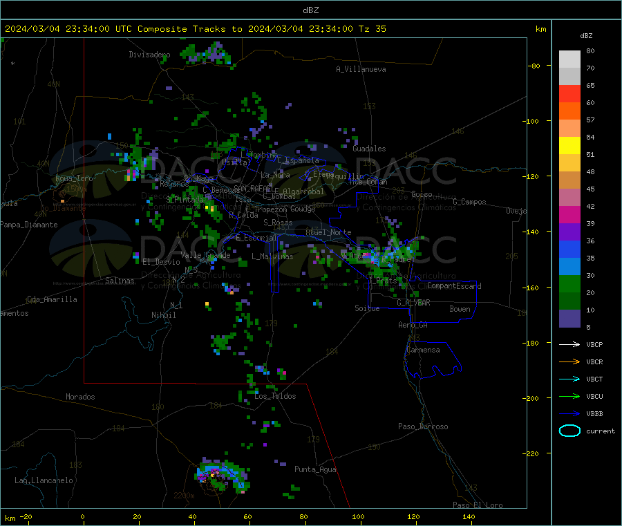Screen dimensions: 622x526
Task: Click the white VBCP arrow legend icon
Action: 569,344
